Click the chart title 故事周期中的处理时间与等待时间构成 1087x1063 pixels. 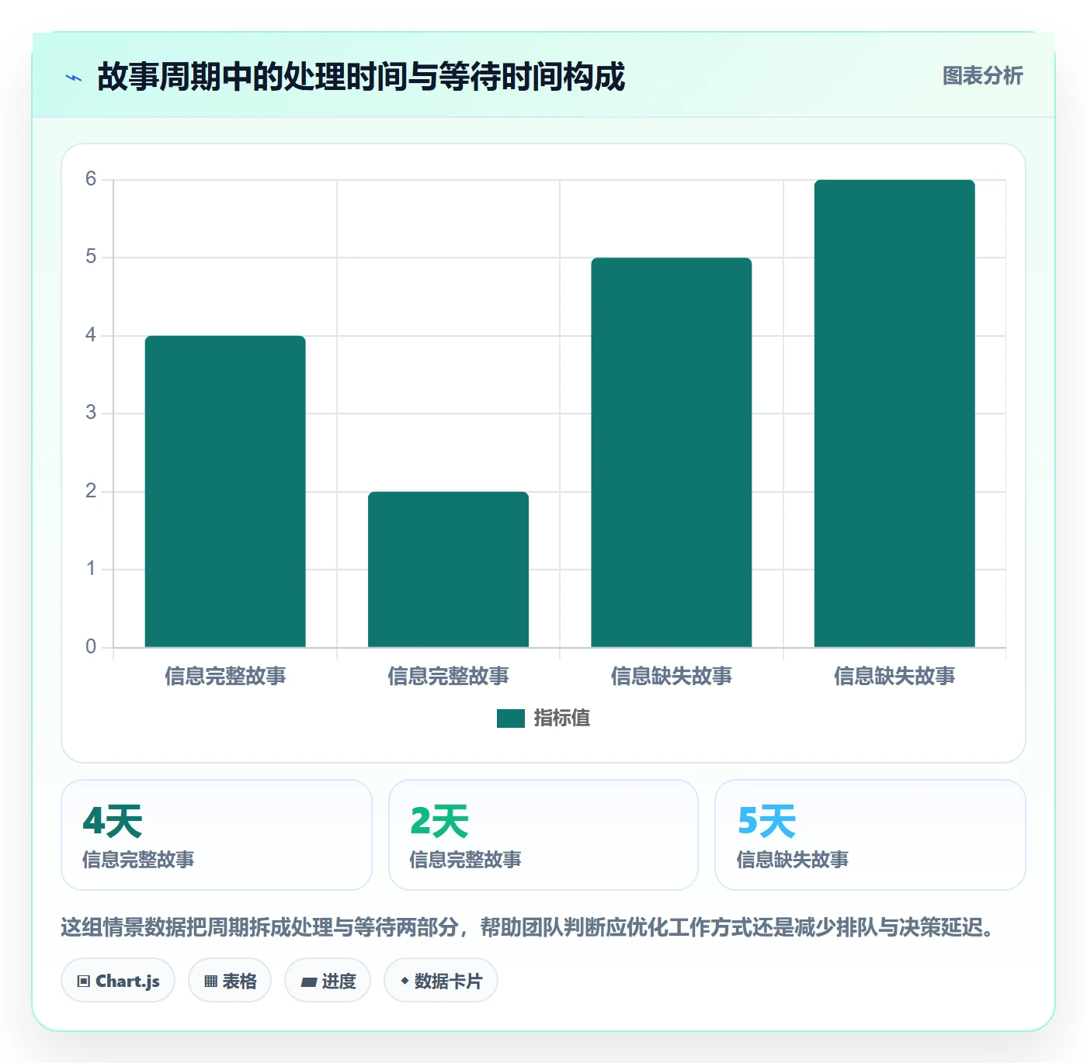click(361, 77)
